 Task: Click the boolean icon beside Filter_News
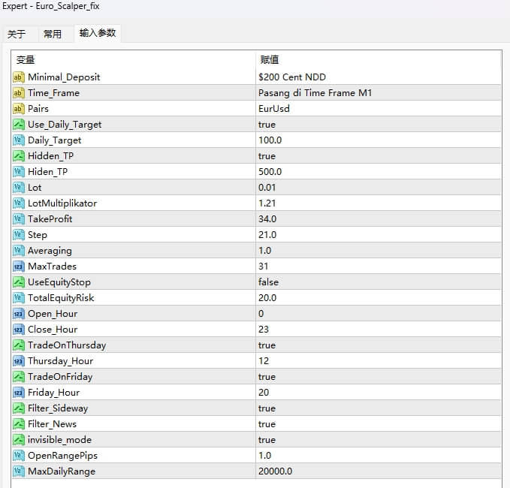pos(19,424)
